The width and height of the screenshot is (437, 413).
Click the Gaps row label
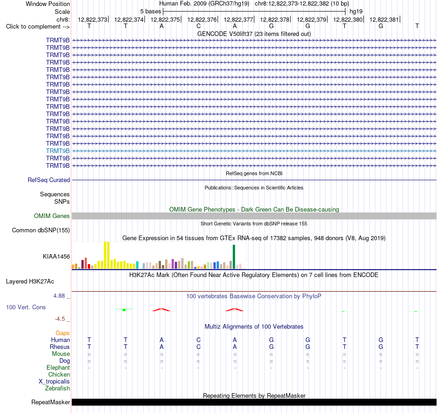63,333
